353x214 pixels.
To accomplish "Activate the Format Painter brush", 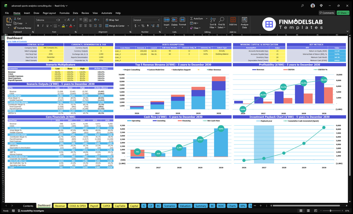I will pos(15,28).
